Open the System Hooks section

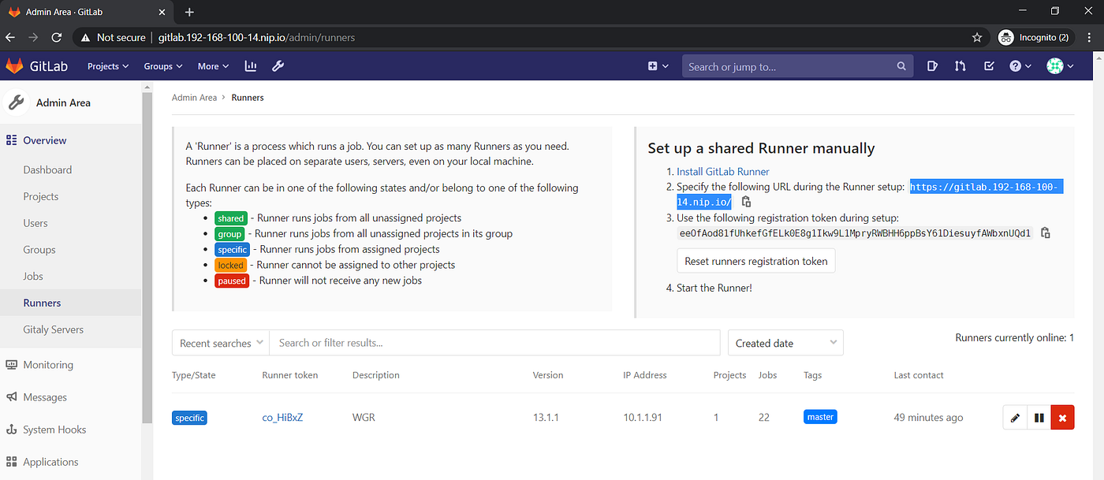[x=54, y=430]
